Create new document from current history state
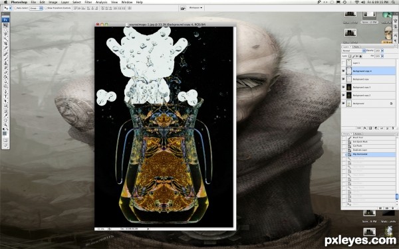 [x=380, y=208]
